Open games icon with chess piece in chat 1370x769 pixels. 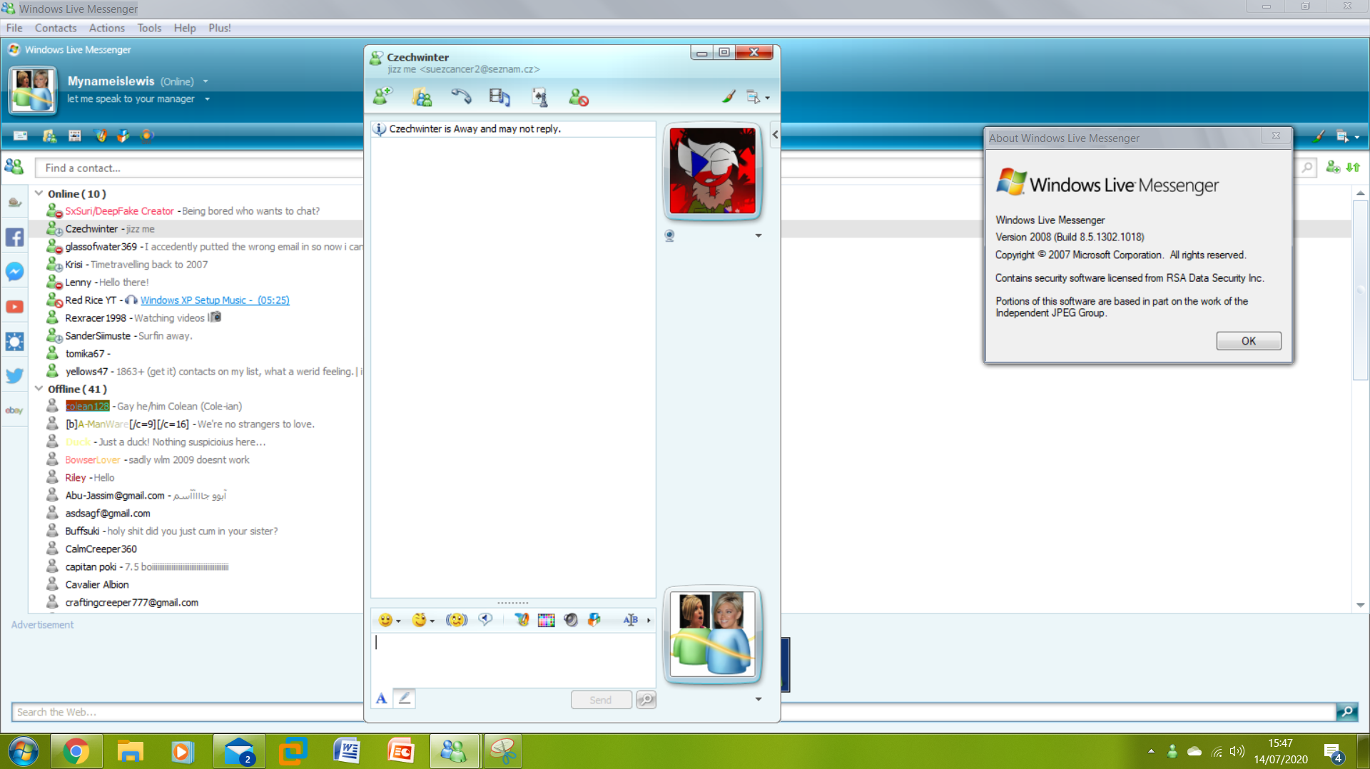[x=539, y=96]
